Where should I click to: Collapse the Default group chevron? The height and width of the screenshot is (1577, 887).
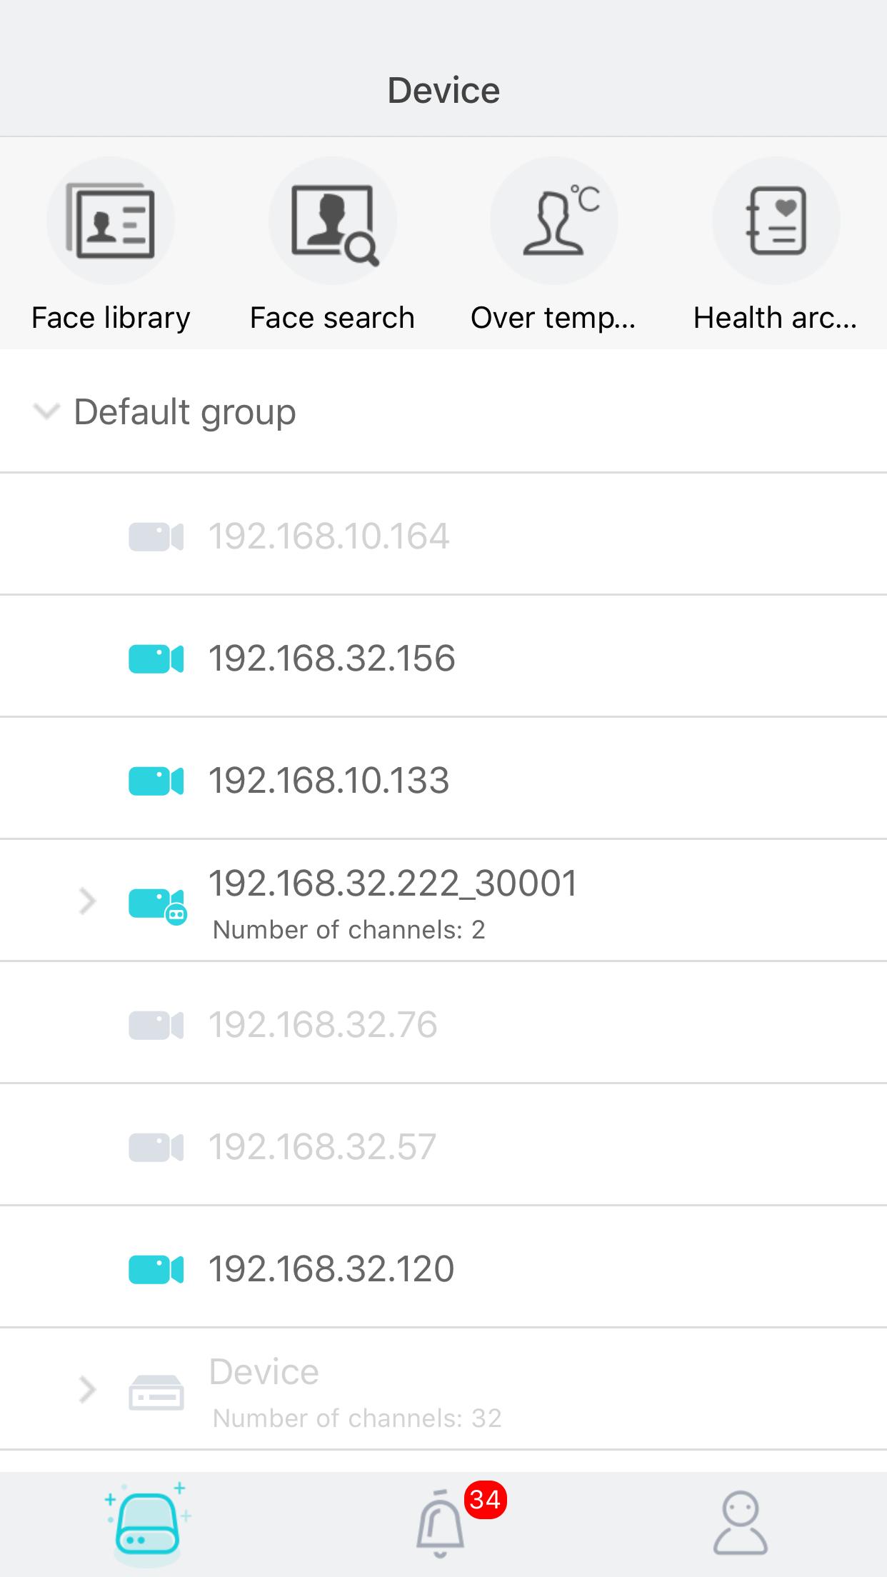(46, 412)
